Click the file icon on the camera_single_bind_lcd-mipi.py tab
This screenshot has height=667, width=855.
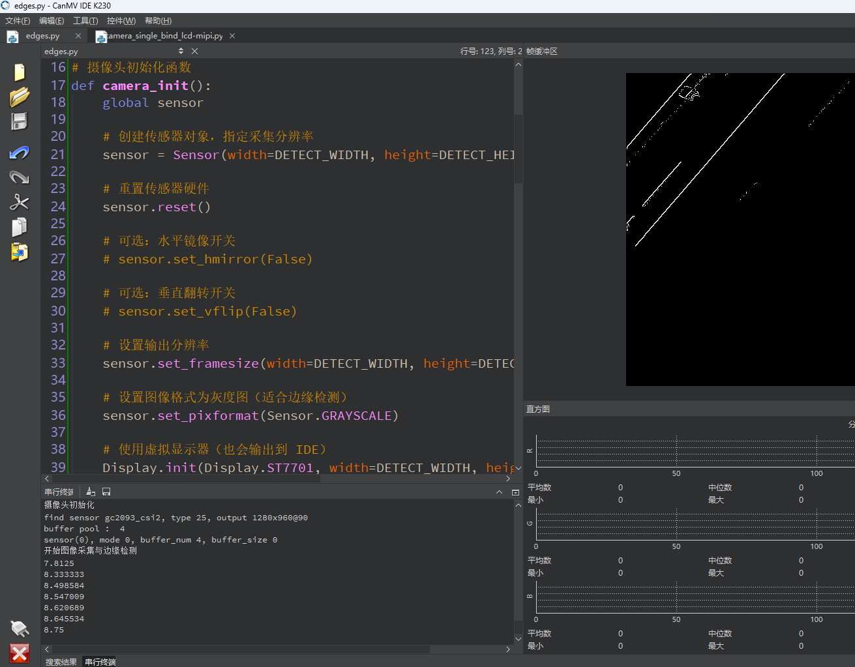(x=101, y=37)
